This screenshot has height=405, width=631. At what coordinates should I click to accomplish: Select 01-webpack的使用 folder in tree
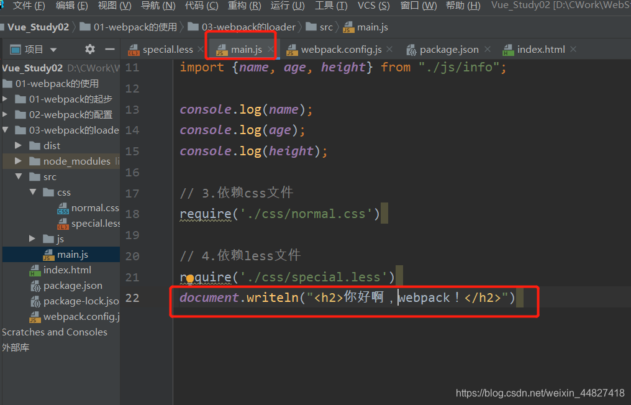51,84
